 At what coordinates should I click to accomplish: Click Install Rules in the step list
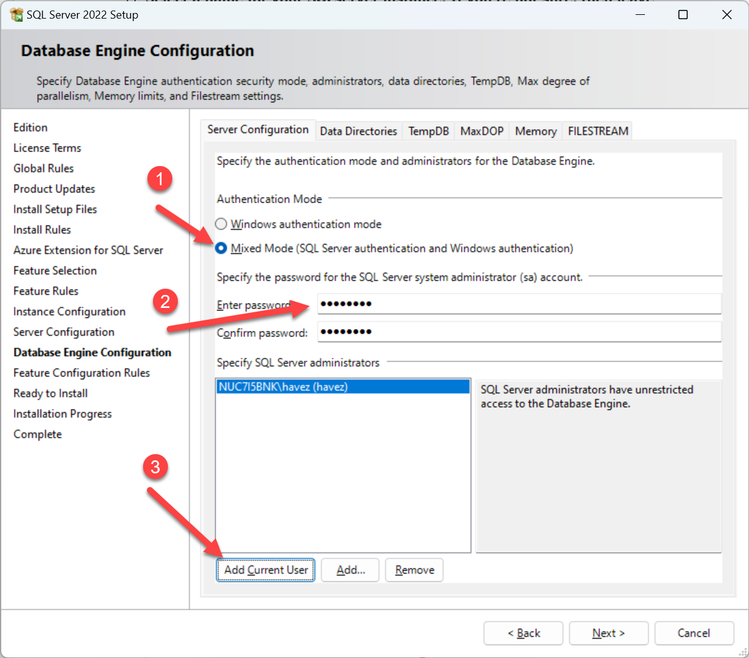tap(42, 230)
